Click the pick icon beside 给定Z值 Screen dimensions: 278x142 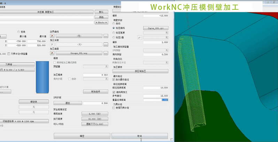pyautogui.click(x=140, y=38)
